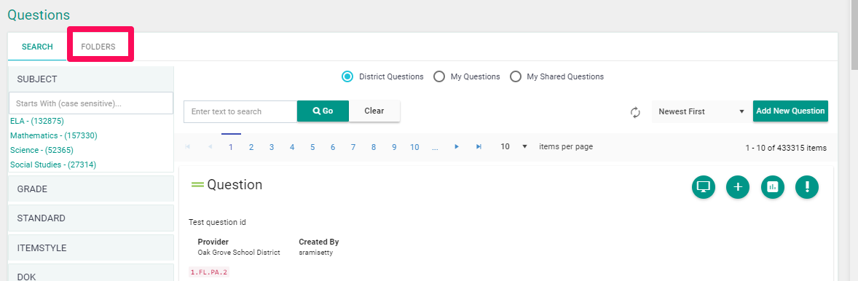
Task: Click the Enter text to search field
Action: click(x=240, y=111)
